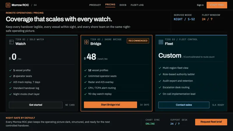Image resolution: width=233 pixels, height=131 pixels.
Task: Click checkmark beside 'Role-based authority ladder'
Action: click(160, 75)
